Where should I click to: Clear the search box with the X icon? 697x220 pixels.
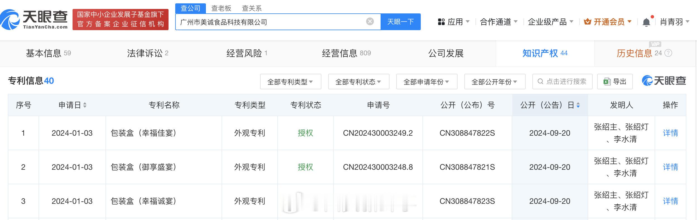(370, 21)
